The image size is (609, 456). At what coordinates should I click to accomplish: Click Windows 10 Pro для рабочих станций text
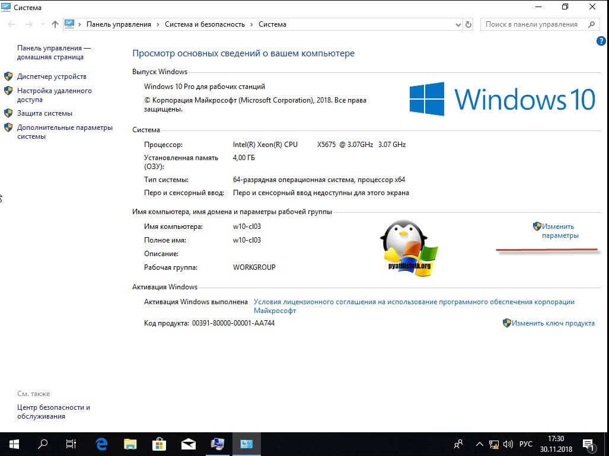205,87
